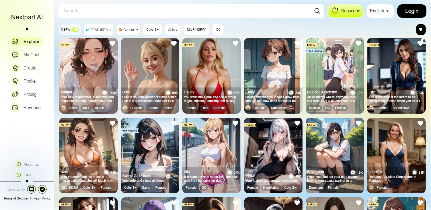
Task: Favorite the Jennifer card heart
Action: click(x=420, y=123)
